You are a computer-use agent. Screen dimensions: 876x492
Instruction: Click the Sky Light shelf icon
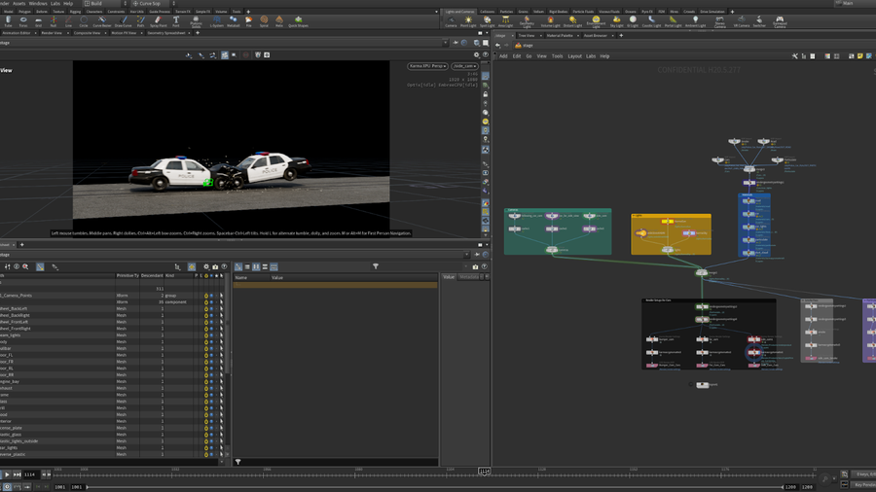617,21
